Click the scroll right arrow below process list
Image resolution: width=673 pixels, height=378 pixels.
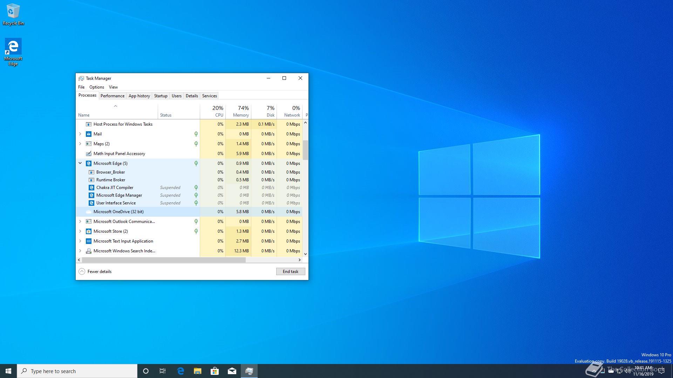(299, 260)
